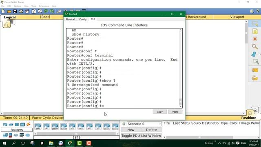Select the Resize Shape tool
Screen dimensions: 261x147
(256, 62)
